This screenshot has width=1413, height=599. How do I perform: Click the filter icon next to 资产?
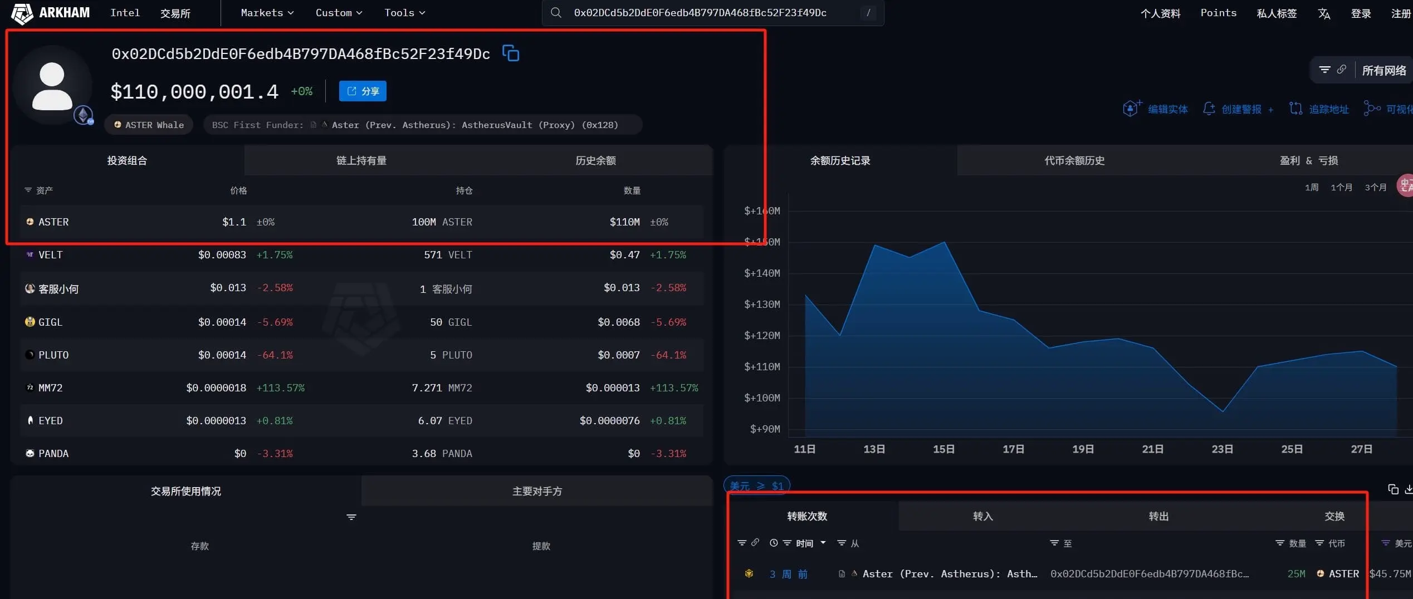tap(28, 190)
